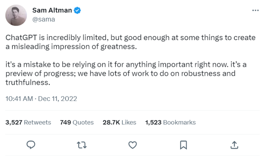Click the 10:41 AM timestamp

19,99
